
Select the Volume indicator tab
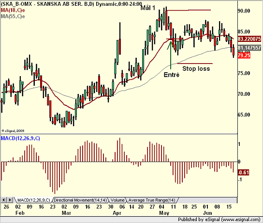[117, 200]
